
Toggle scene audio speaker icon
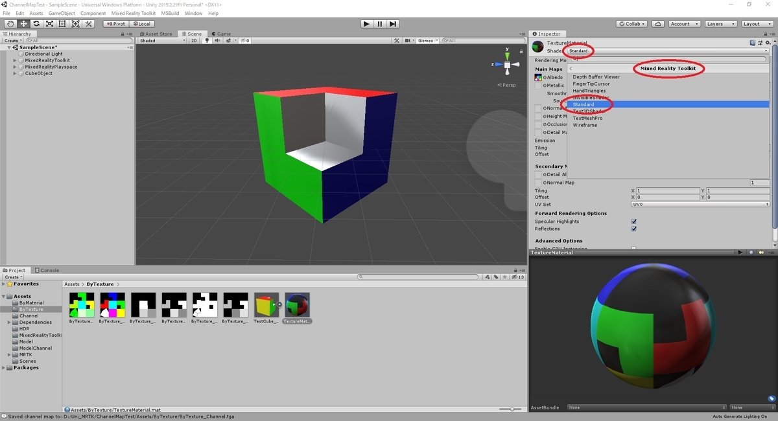[217, 40]
